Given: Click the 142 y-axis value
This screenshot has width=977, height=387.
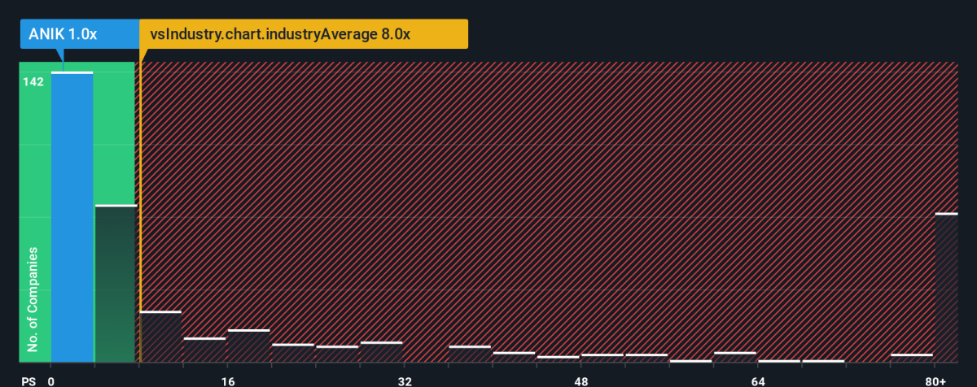Looking at the screenshot, I should tap(33, 81).
